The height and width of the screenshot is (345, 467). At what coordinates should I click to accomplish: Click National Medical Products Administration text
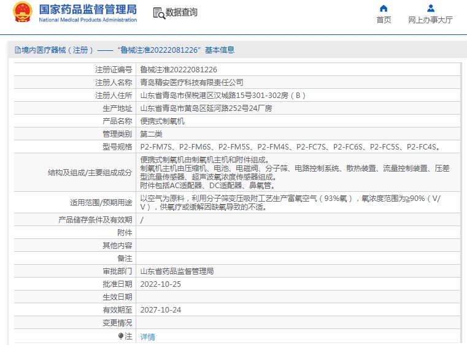click(88, 20)
